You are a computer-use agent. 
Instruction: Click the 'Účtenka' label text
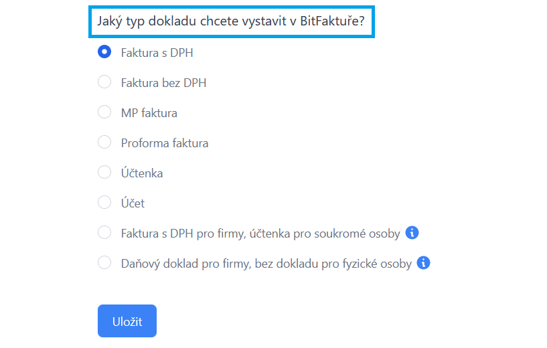tap(142, 173)
